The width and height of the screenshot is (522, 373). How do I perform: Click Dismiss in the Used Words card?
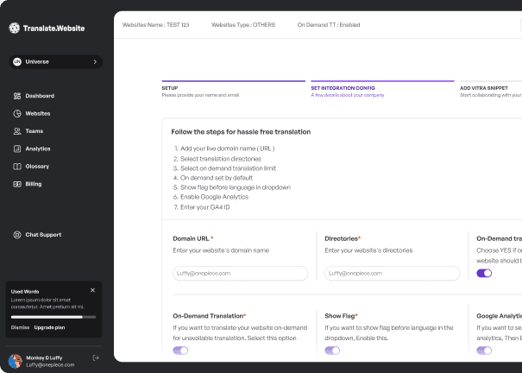[x=20, y=328]
